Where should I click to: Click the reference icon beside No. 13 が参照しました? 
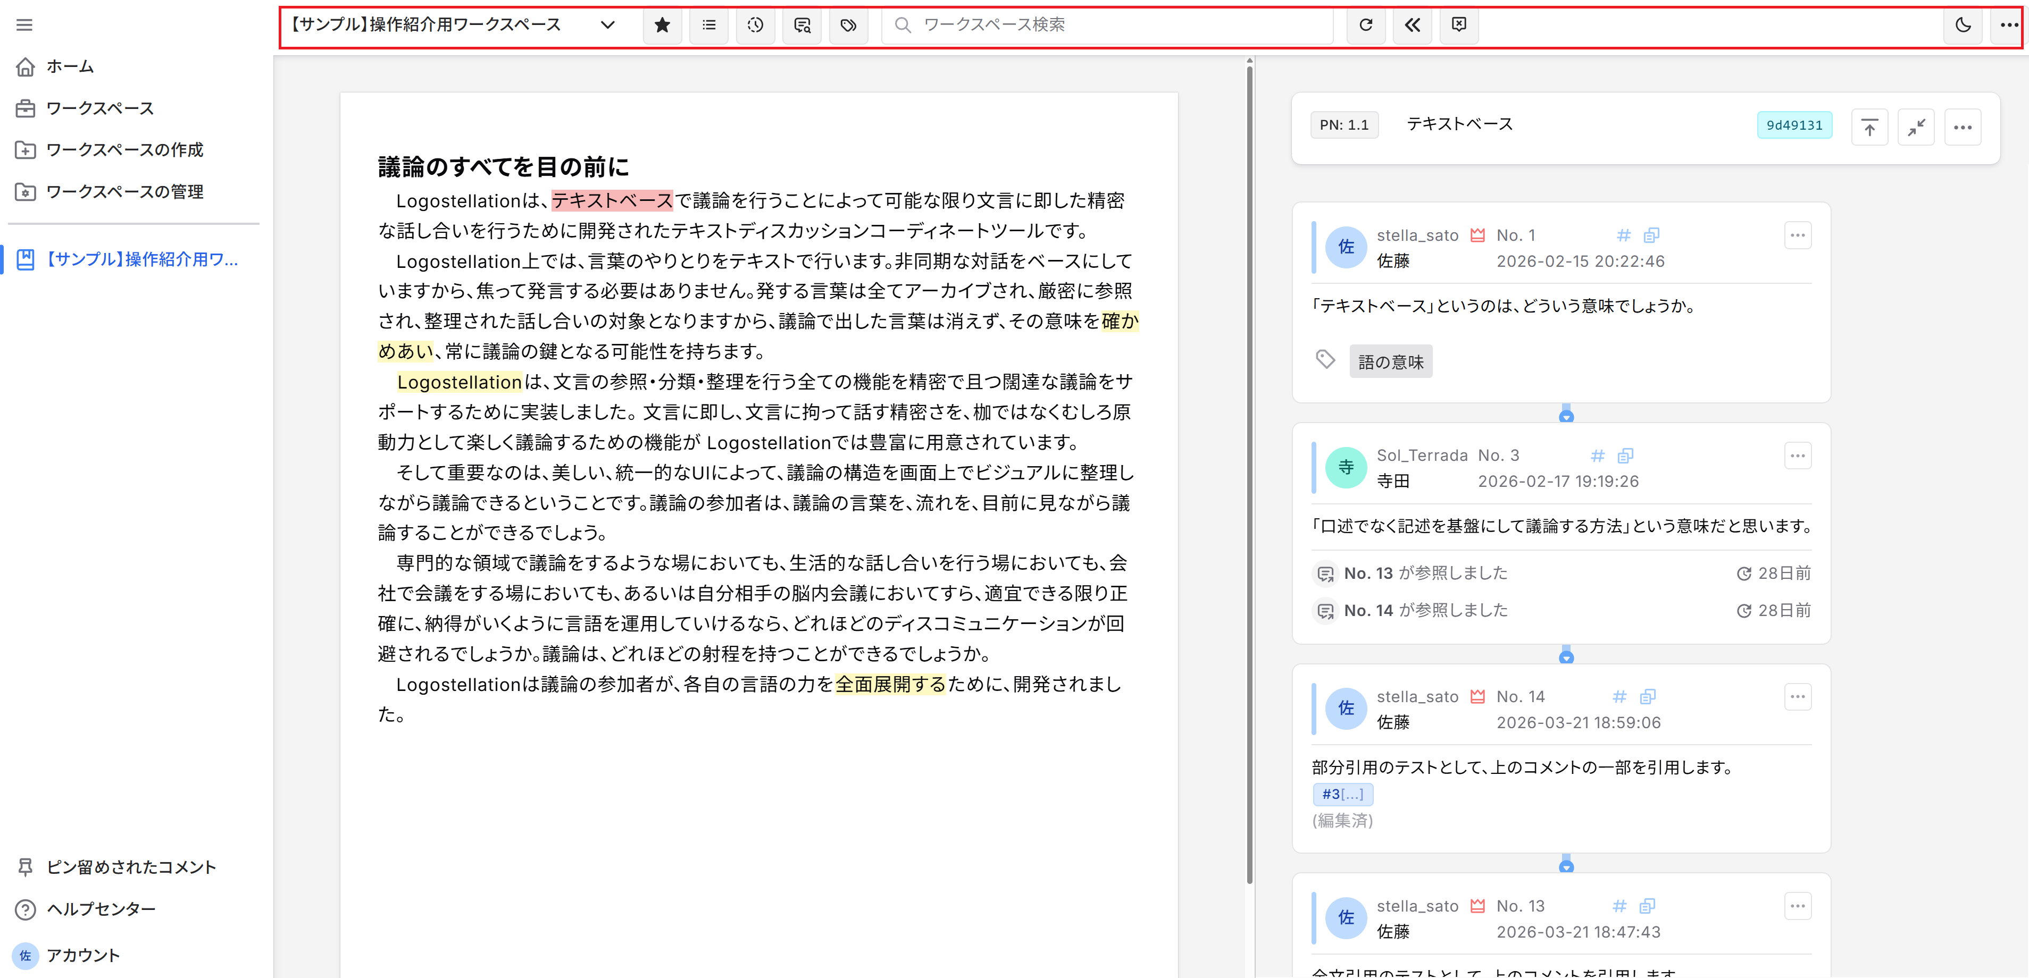[1325, 574]
